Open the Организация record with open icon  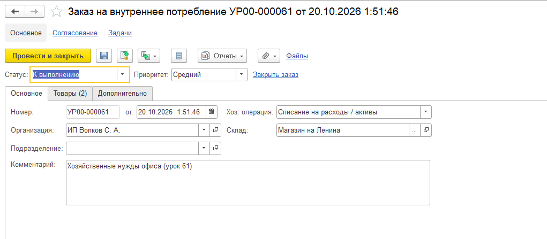215,130
